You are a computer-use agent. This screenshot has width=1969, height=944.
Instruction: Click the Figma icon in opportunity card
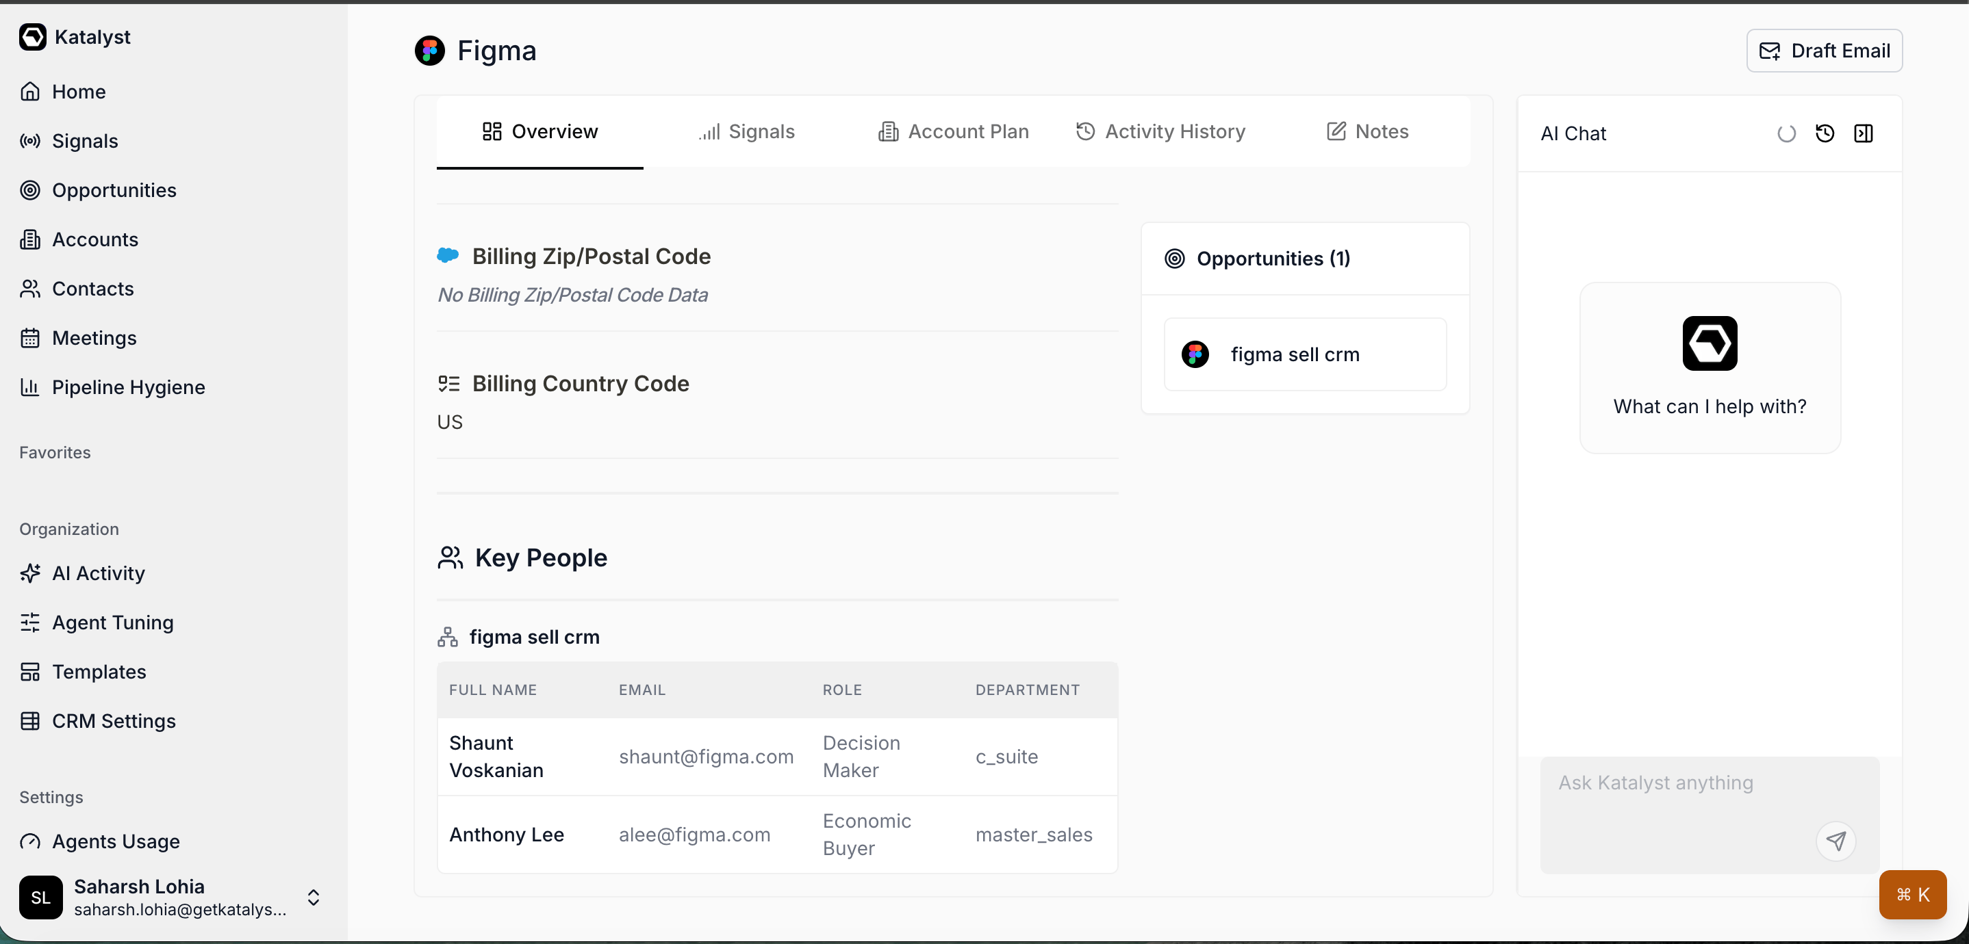[1195, 354]
